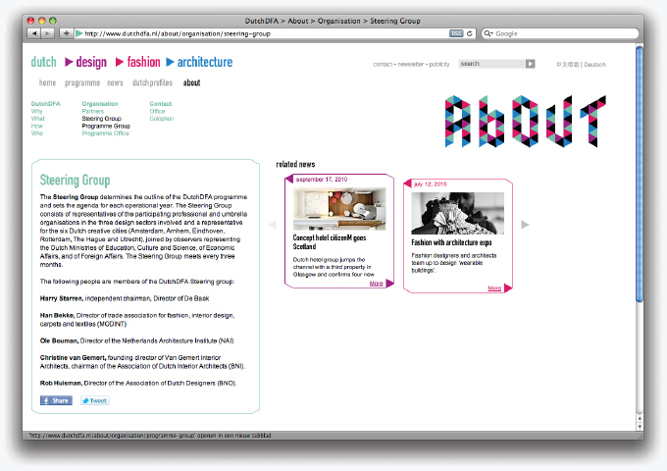Click the DutchDFA submenu heading
The height and width of the screenshot is (471, 667).
(x=46, y=103)
